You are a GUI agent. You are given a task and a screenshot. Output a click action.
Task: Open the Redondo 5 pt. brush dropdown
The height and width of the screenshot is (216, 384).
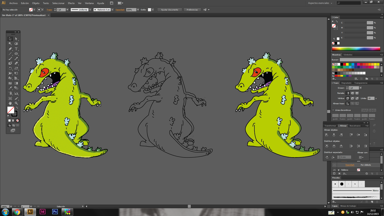pos(112,10)
